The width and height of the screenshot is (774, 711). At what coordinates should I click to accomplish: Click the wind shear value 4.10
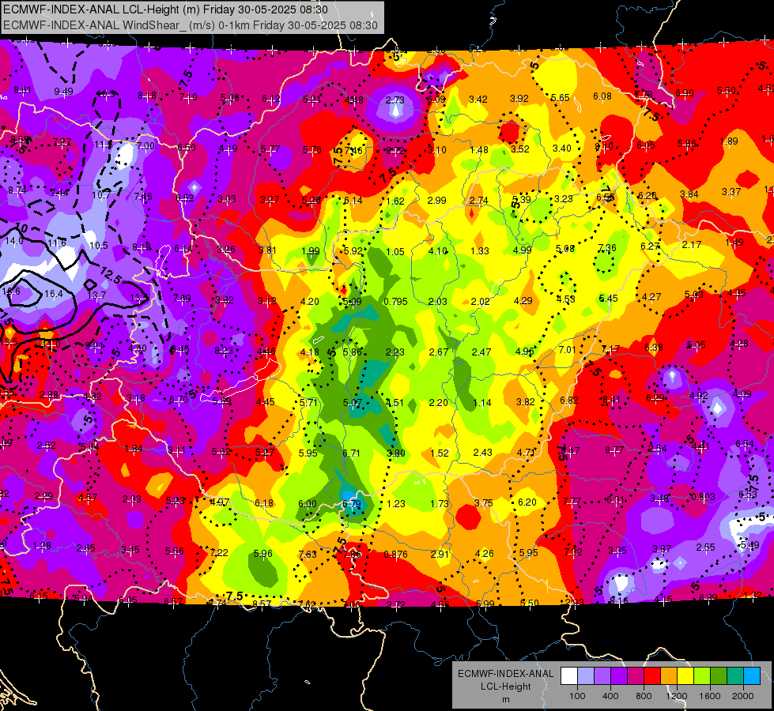click(x=438, y=251)
